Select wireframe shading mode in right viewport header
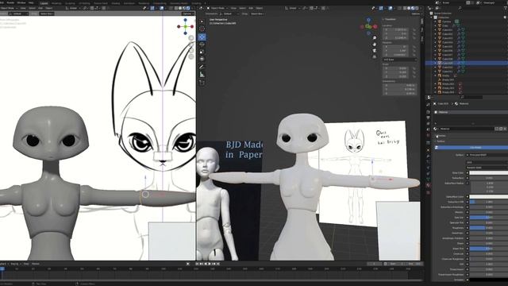This screenshot has height=286, width=508. point(405,8)
